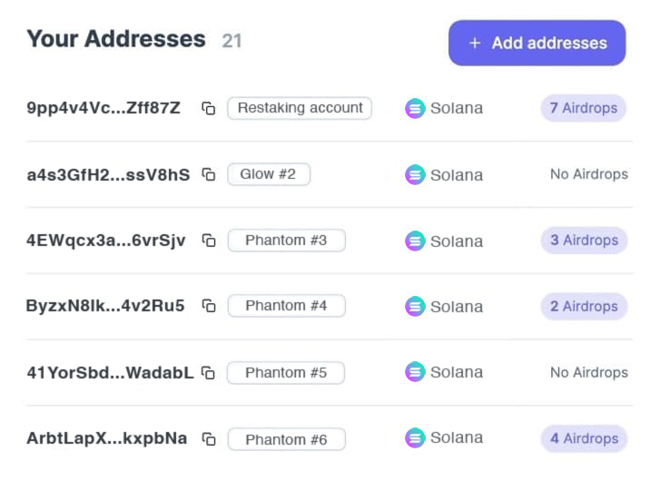
Task: Copy the ByzxN8lk...4v2Ru5 address
Action: (209, 306)
